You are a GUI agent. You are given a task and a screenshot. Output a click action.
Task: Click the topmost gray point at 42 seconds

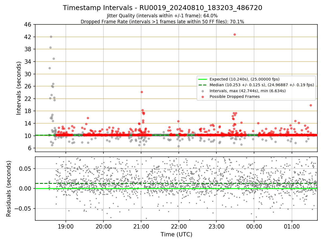[x=51, y=37]
